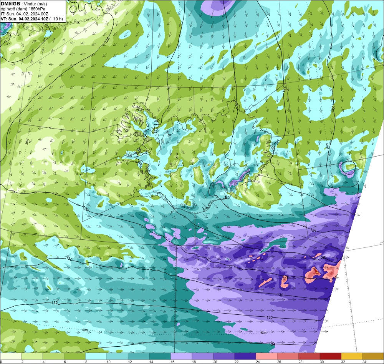Image resolution: width=384 pixels, height=364 pixels.
Task: Click the '20W' longitude label
Action: click(x=177, y=155)
